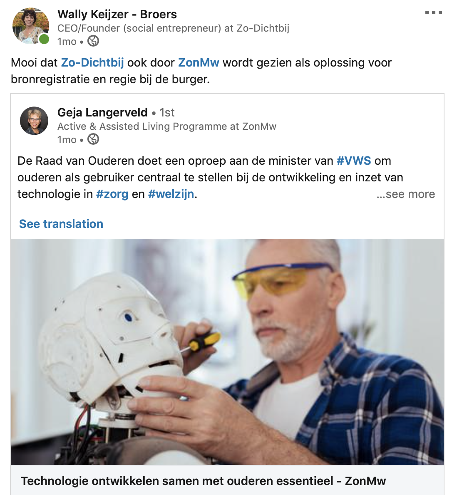Screen dimensions: 452x495
Task: Click the 1mo timestamp on Geja's post
Action: coord(67,139)
